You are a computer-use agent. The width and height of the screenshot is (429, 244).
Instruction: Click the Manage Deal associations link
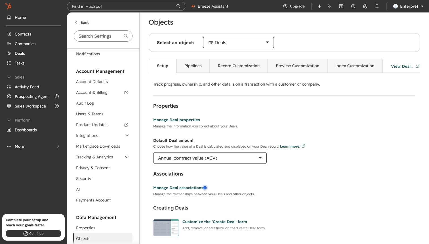pyautogui.click(x=178, y=188)
